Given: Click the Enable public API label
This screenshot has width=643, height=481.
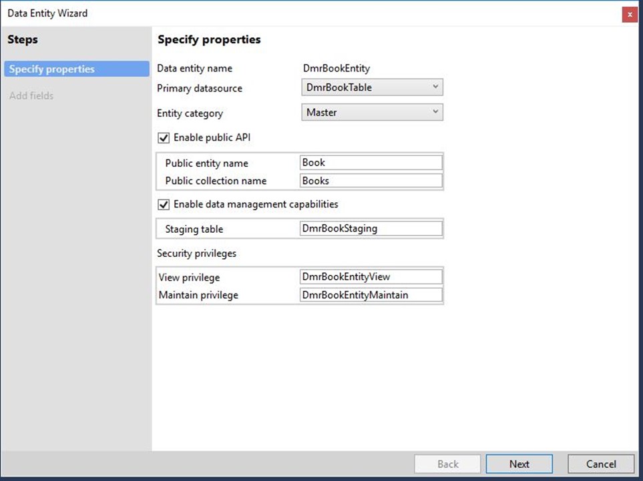Looking at the screenshot, I should (x=212, y=137).
